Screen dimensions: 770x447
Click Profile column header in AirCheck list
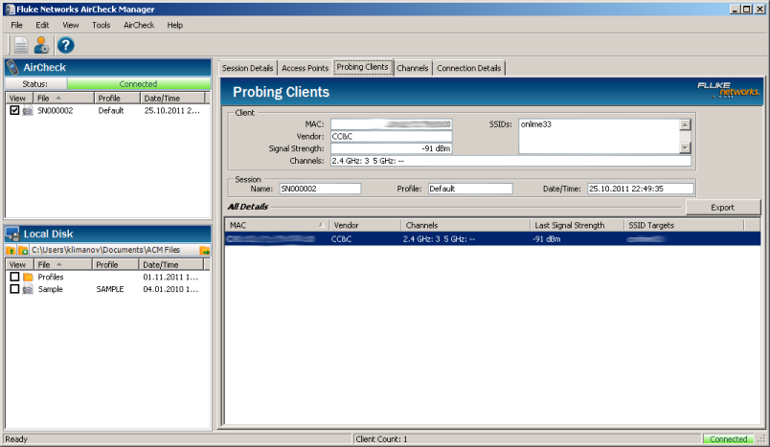[x=117, y=99]
